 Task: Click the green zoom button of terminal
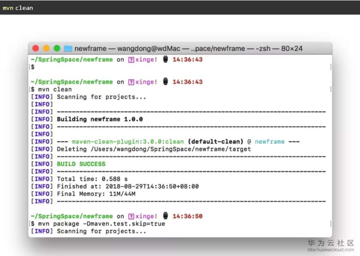[57, 49]
